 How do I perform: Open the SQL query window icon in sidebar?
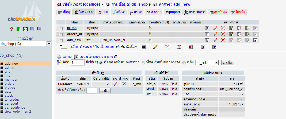pyautogui.click(x=25, y=29)
